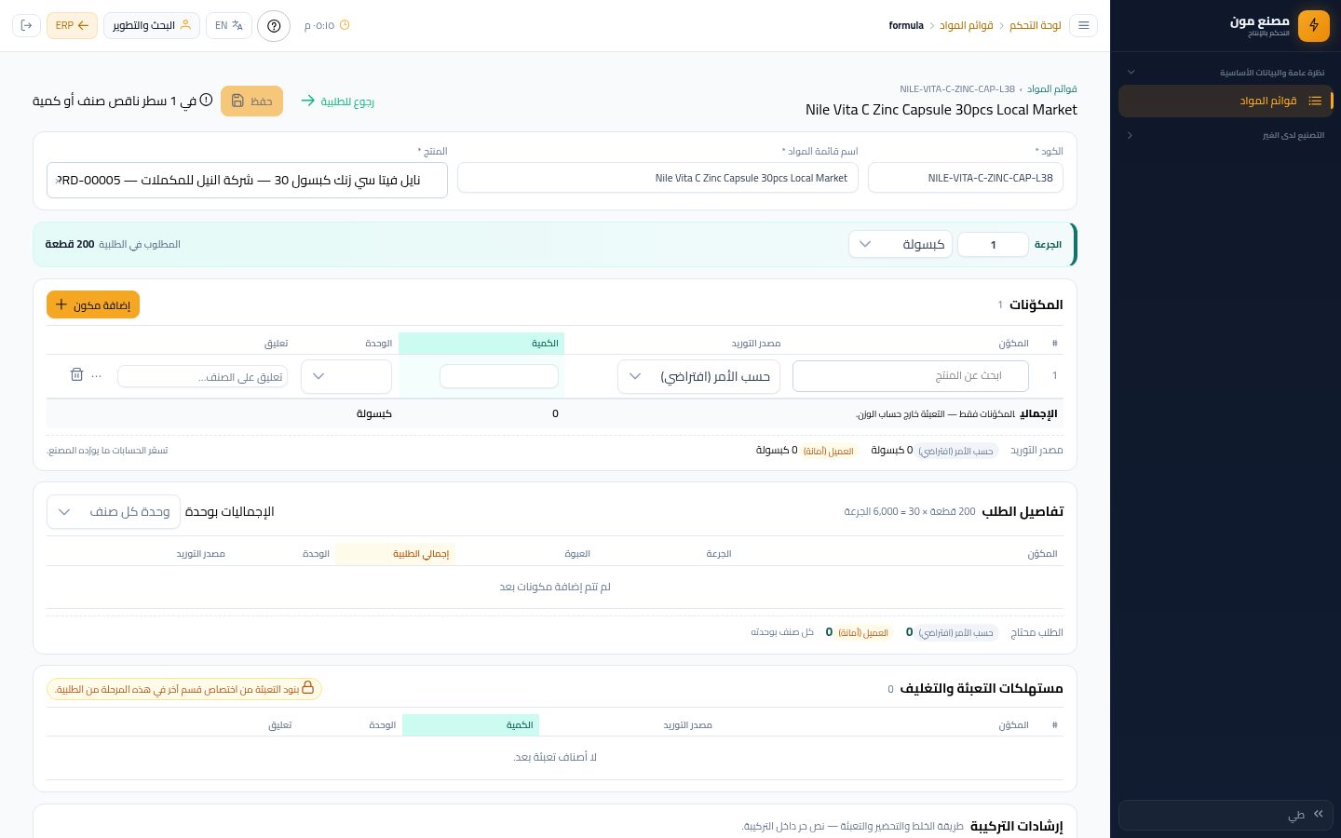The height and width of the screenshot is (838, 1341).
Task: Open the وحدة كل صنف totals unit dropdown
Action: (114, 511)
